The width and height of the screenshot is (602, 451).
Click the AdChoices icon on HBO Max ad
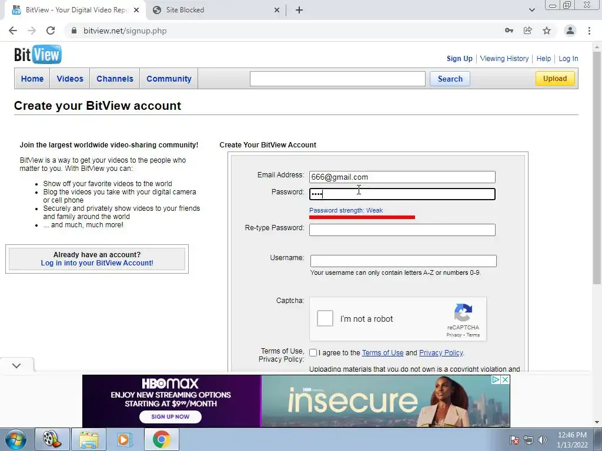coord(496,380)
